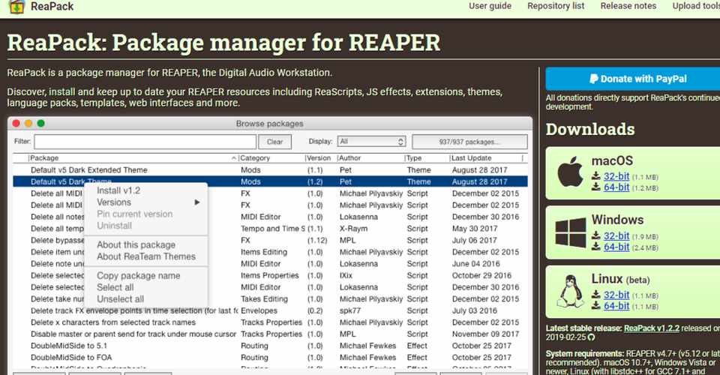Choose Select all in context menu
Image resolution: width=720 pixels, height=375 pixels.
pos(115,287)
